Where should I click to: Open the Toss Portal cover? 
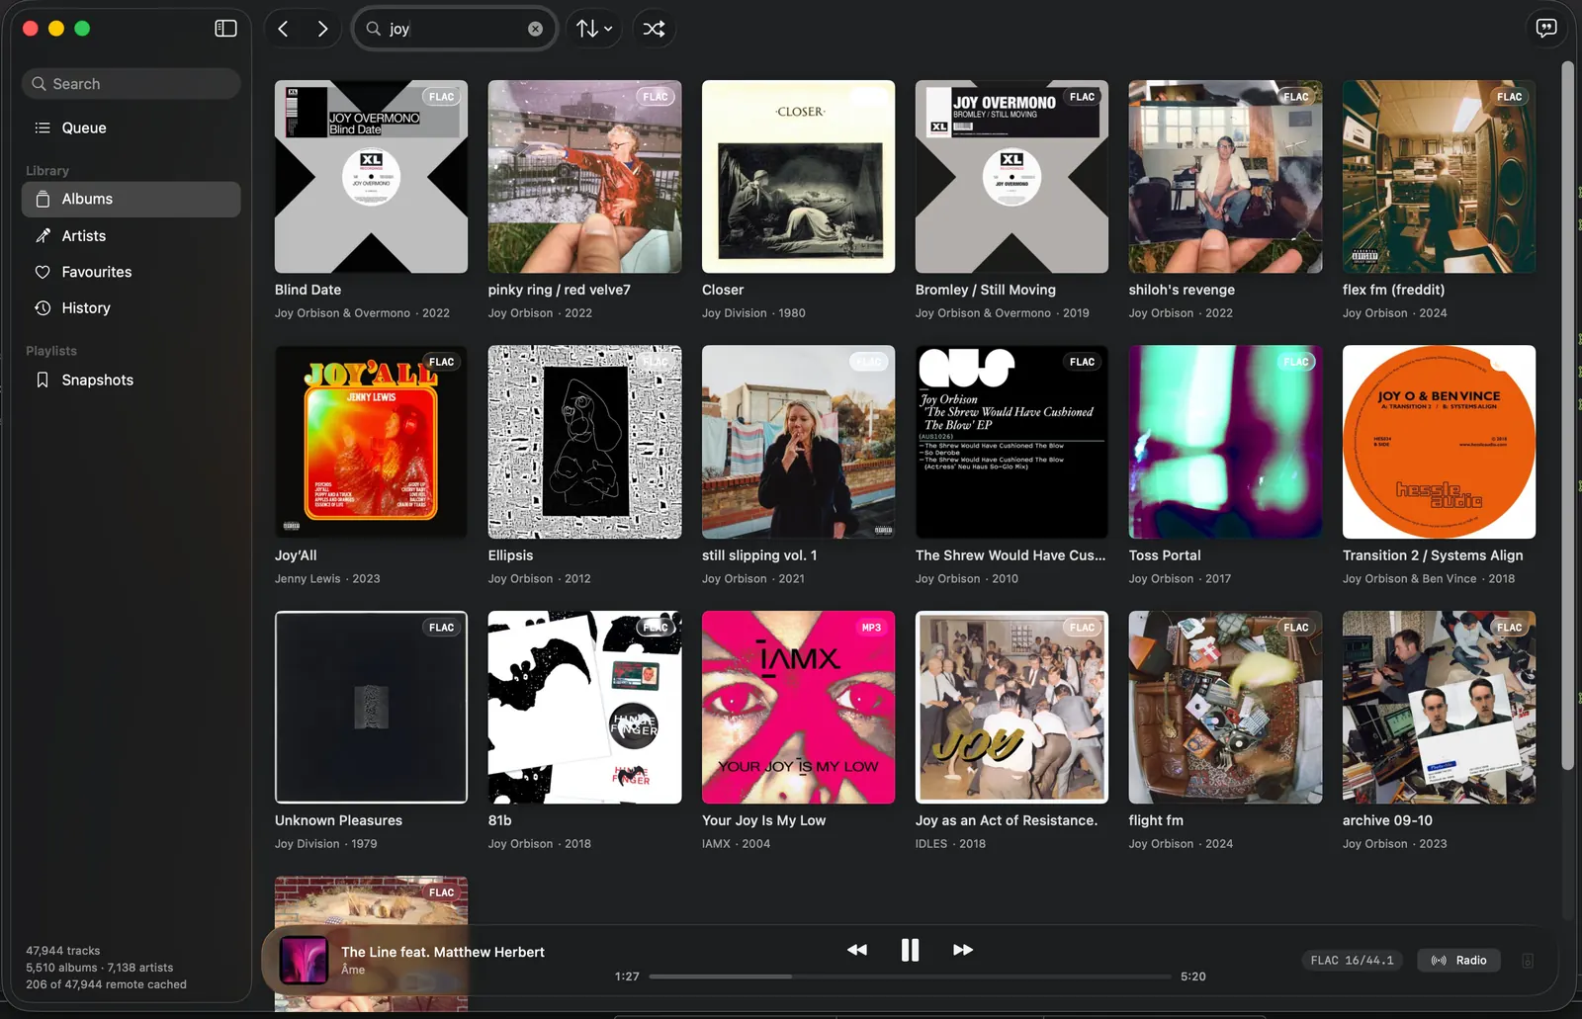coord(1225,442)
